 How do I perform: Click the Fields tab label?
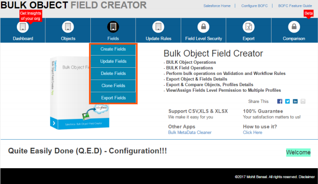click(113, 38)
